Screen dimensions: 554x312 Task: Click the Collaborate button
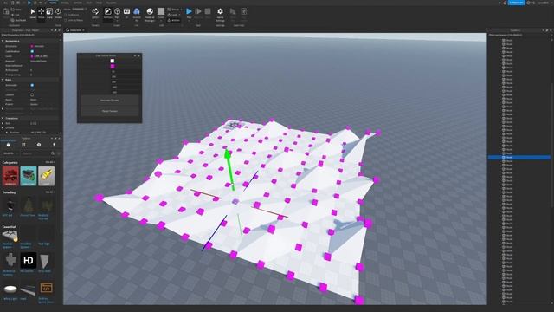click(516, 3)
